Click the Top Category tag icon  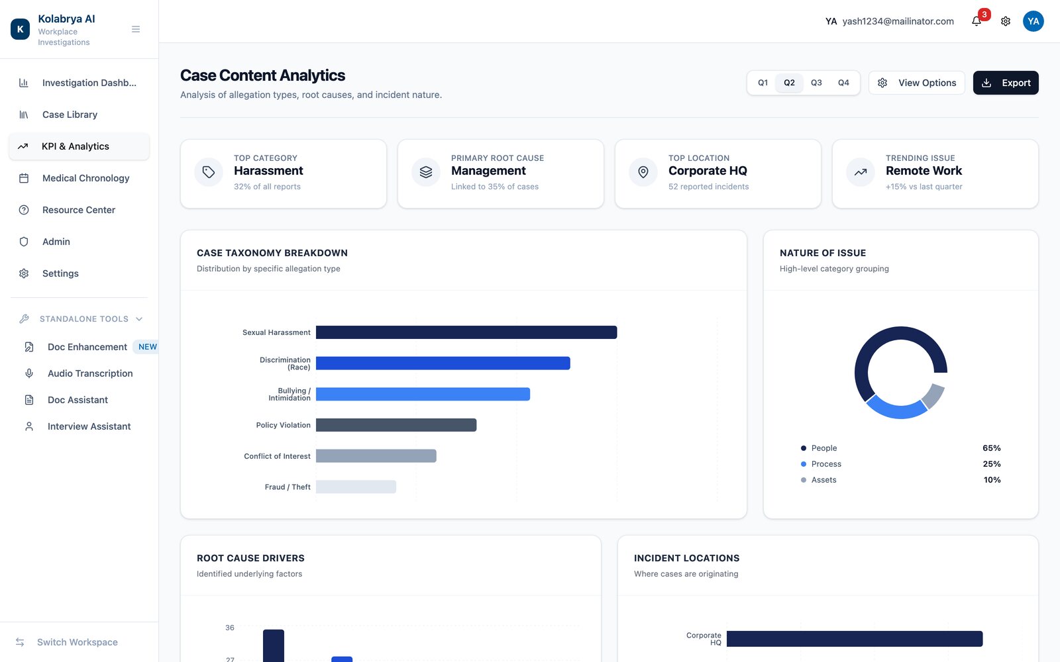(209, 172)
